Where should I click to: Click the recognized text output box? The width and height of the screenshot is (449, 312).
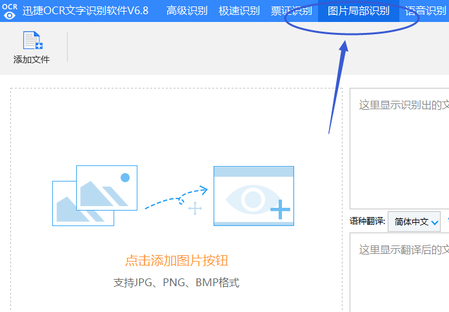tap(399, 149)
